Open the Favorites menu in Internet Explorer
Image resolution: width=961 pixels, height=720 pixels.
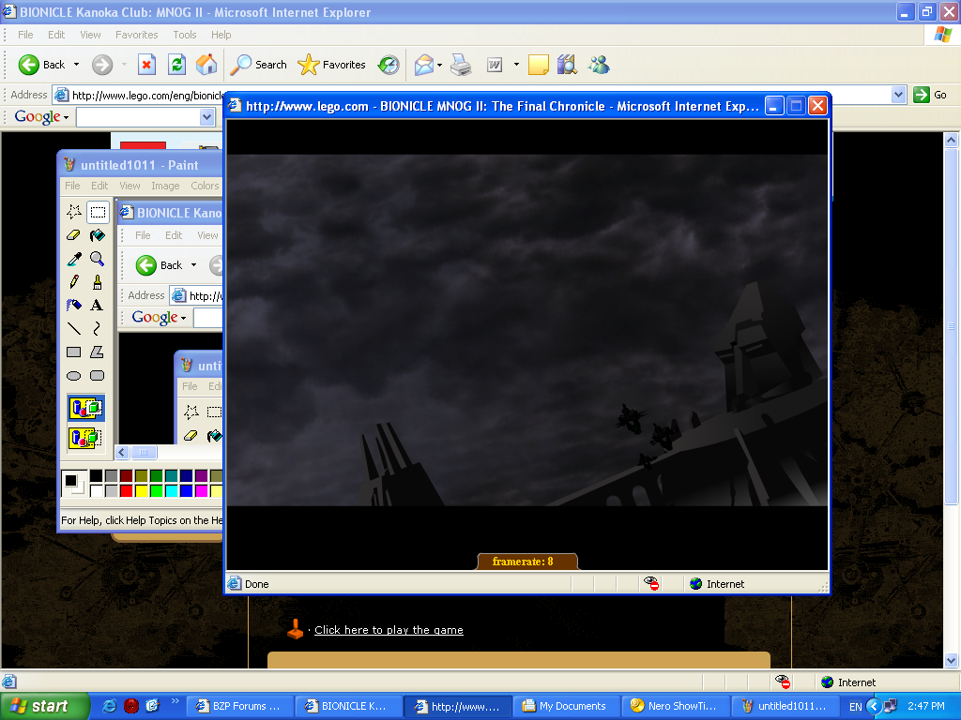point(137,35)
